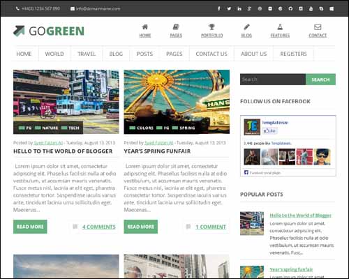Open author link on Hello to the World post
This screenshot has height=279, width=349.
[48, 142]
